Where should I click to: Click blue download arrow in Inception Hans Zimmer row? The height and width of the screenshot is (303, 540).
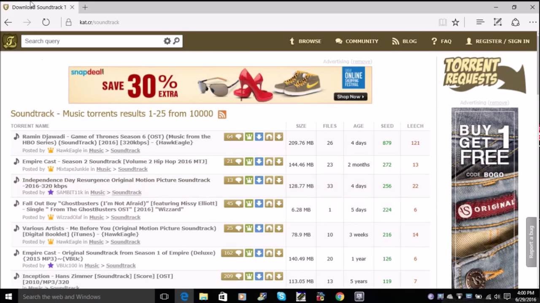click(x=259, y=276)
